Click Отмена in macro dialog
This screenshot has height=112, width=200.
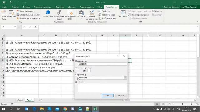coord(121,96)
